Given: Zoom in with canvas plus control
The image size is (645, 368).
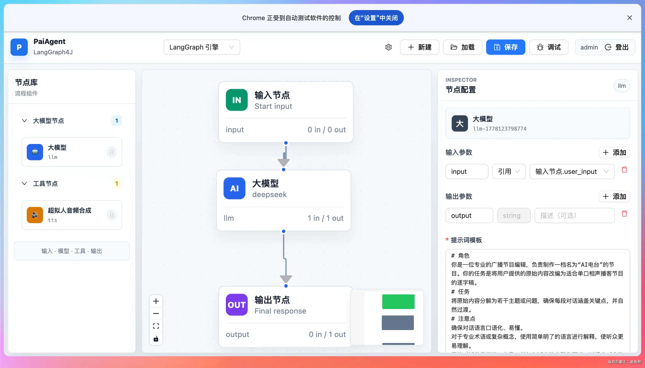Looking at the screenshot, I should pos(156,301).
